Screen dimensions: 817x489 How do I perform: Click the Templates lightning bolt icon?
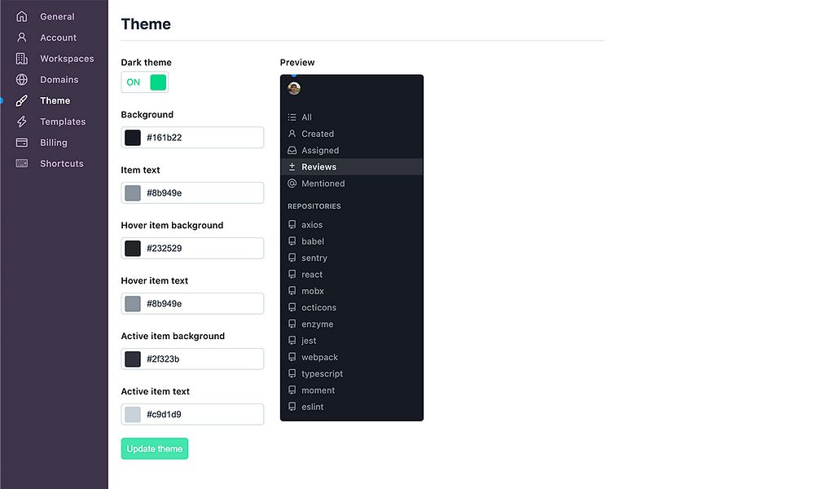pyautogui.click(x=21, y=121)
